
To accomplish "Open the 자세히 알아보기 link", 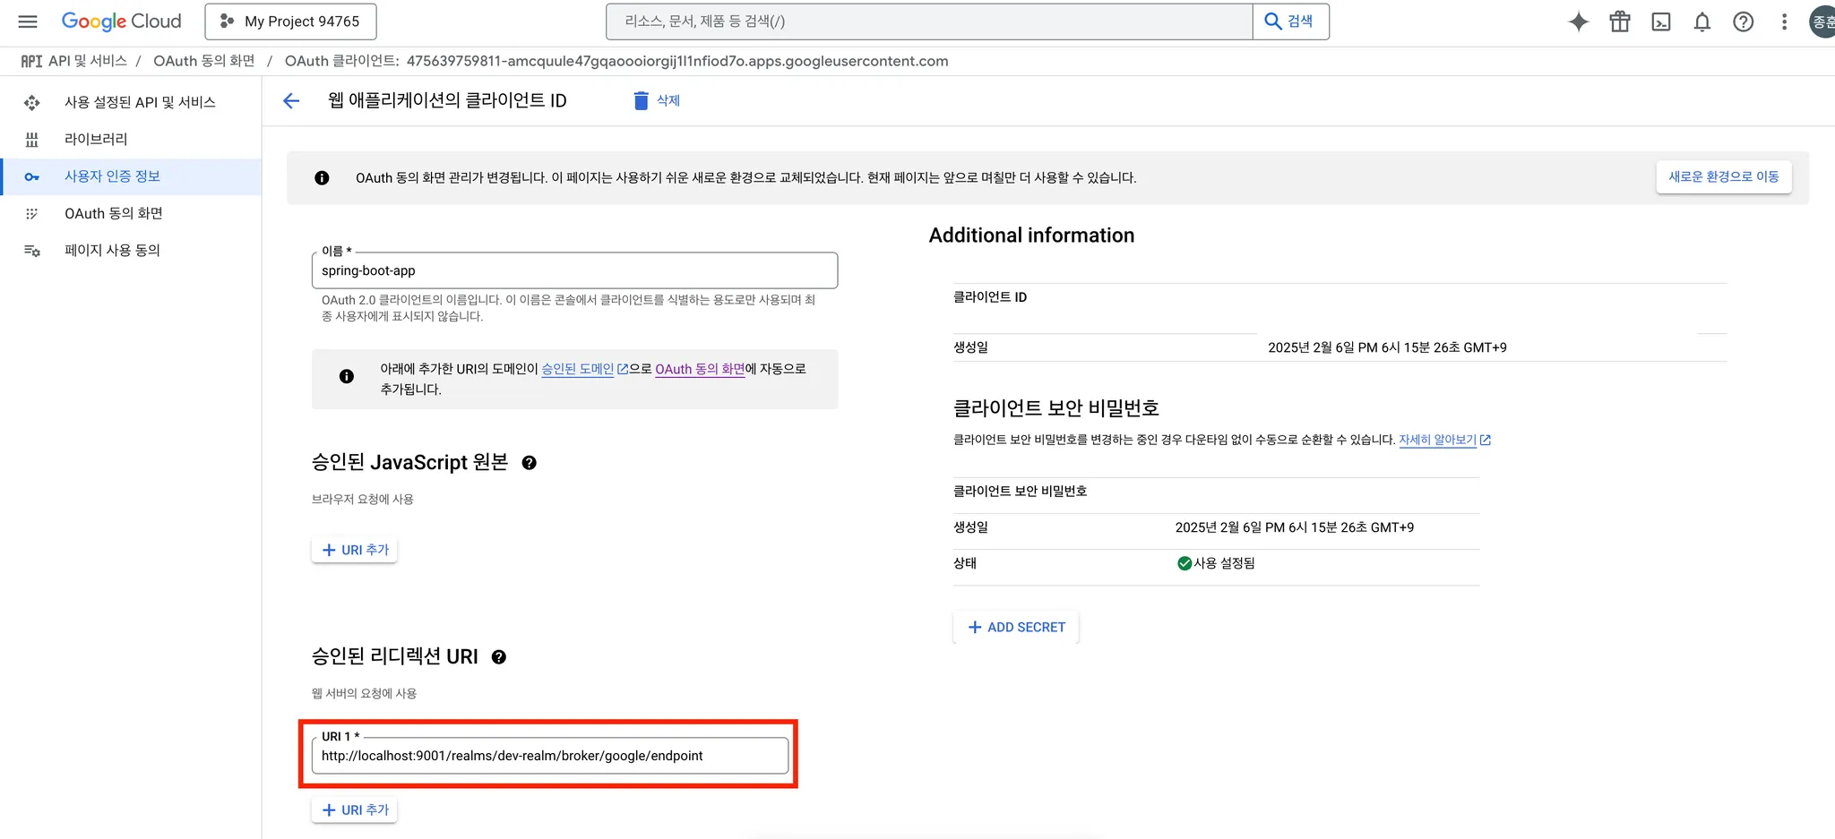I will (1437, 440).
